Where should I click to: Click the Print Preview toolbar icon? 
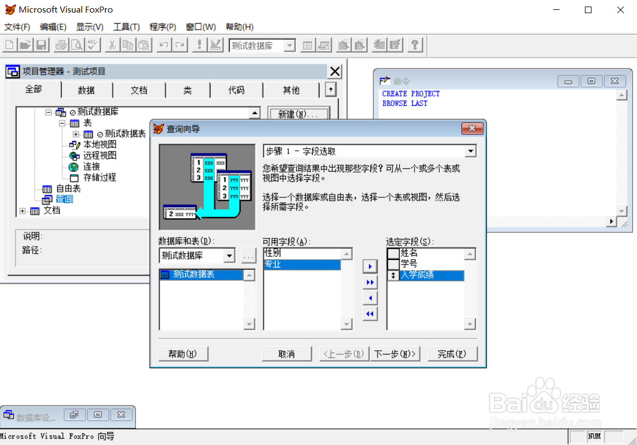[77, 44]
